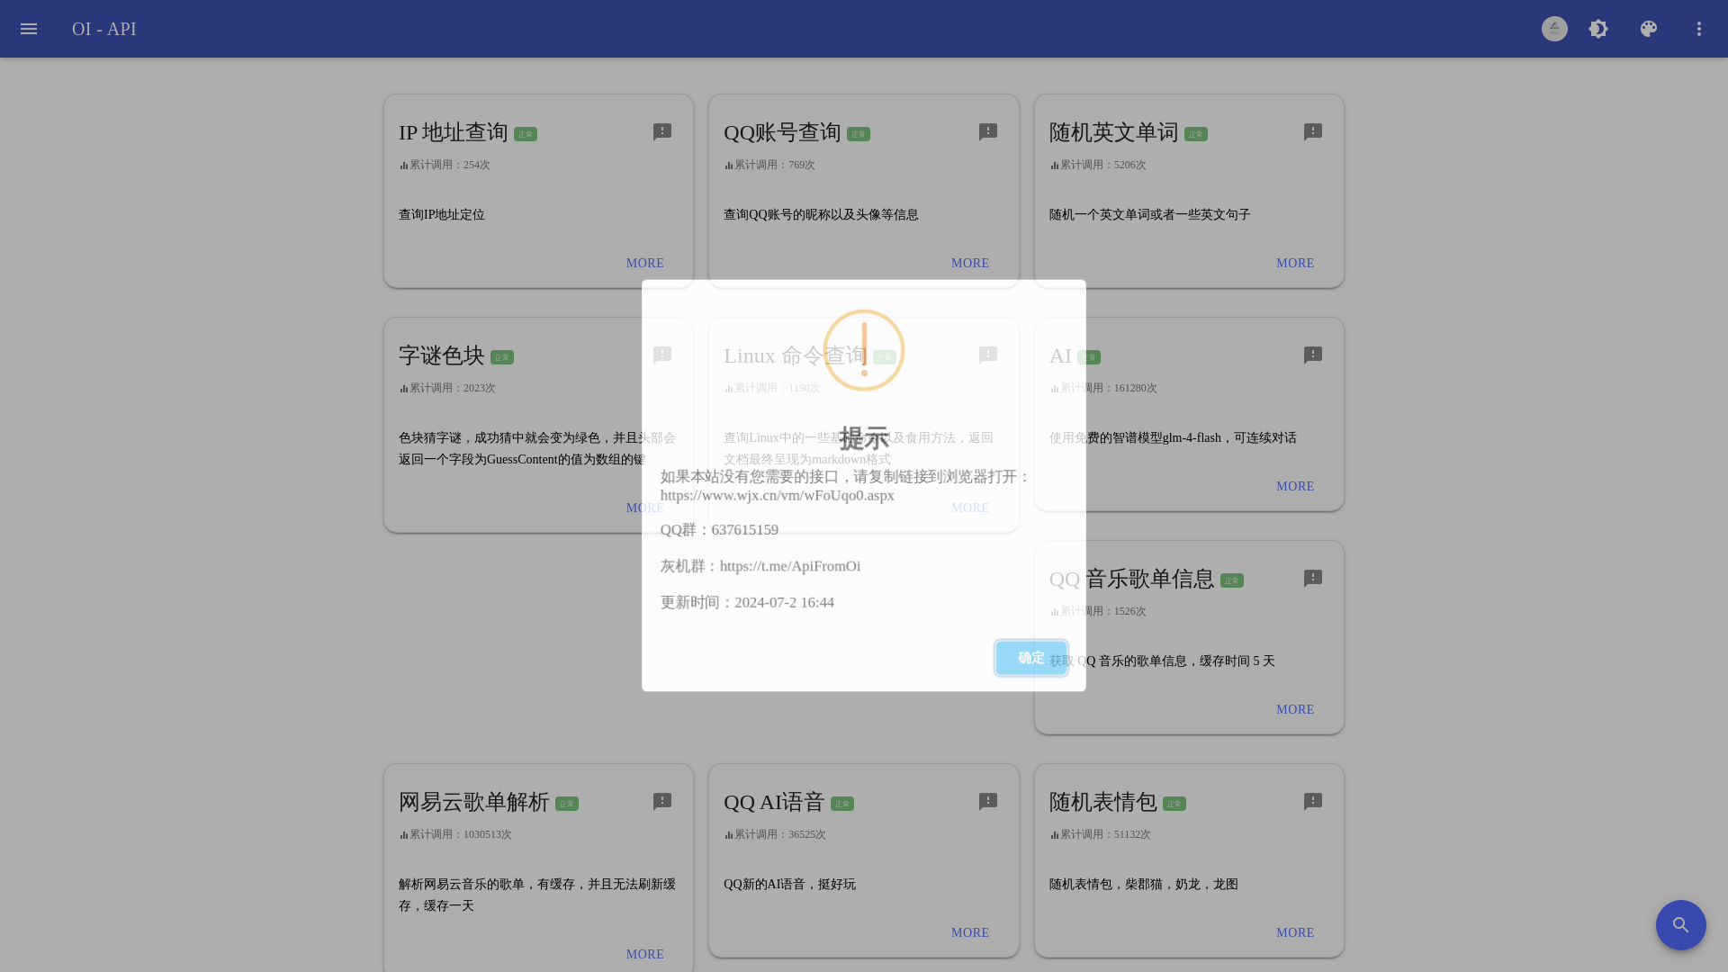Toggle dark/light brightness mode icon
1728x972 pixels.
1598,29
